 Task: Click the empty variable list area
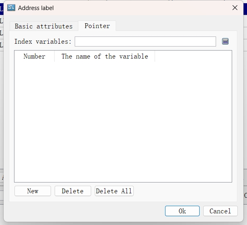(123, 120)
